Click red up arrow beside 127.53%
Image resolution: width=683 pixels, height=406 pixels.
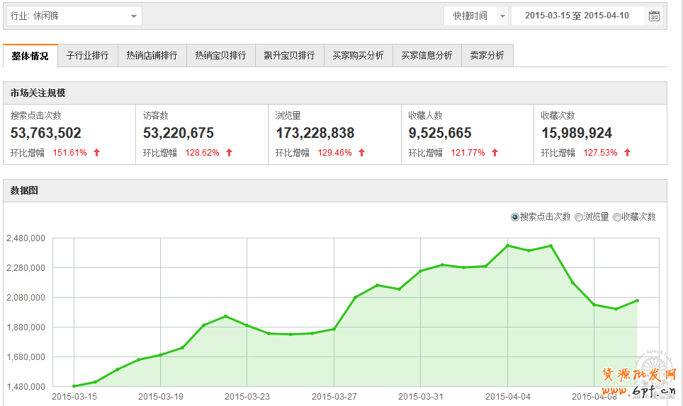627,153
